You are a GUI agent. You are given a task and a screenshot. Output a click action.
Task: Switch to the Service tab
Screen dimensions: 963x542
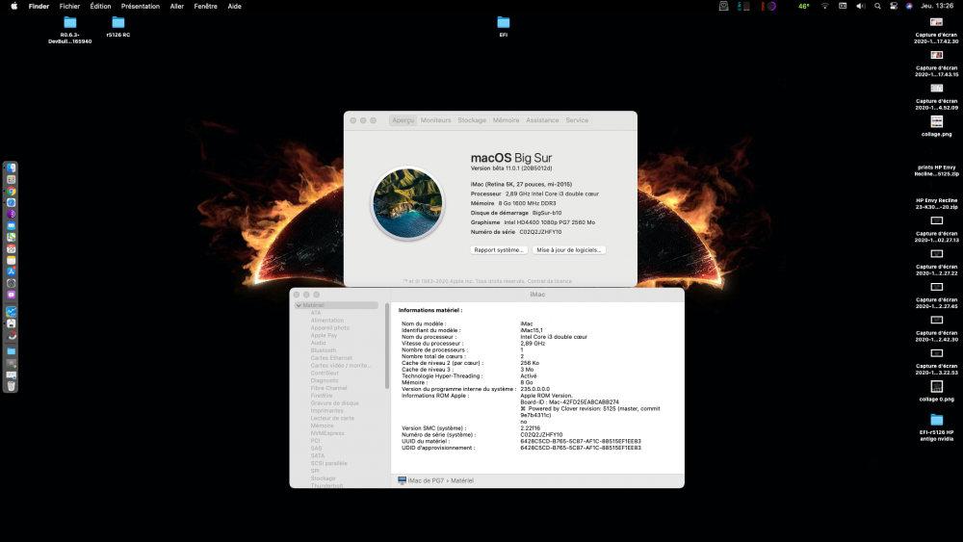tap(577, 120)
